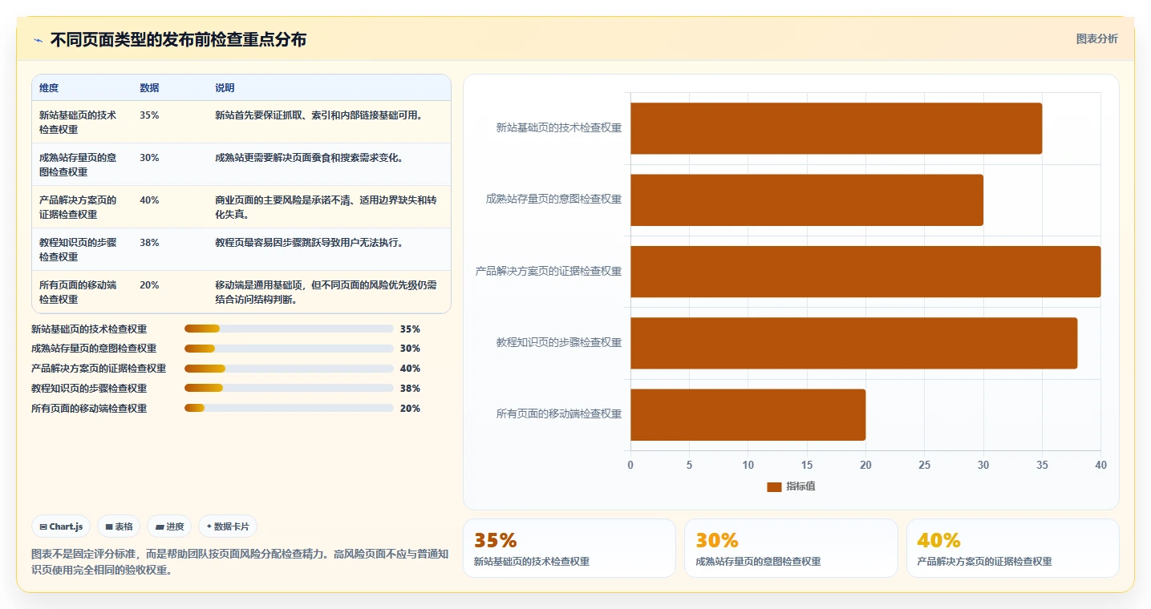The image size is (1151, 609).
Task: Click the 30% data card
Action: (x=791, y=548)
